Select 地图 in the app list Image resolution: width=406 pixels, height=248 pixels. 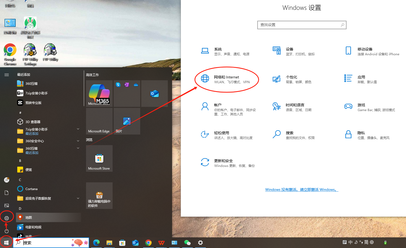click(x=29, y=217)
